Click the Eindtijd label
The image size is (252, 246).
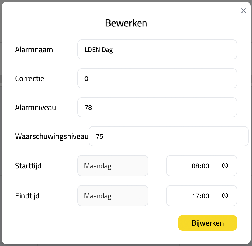click(x=27, y=196)
